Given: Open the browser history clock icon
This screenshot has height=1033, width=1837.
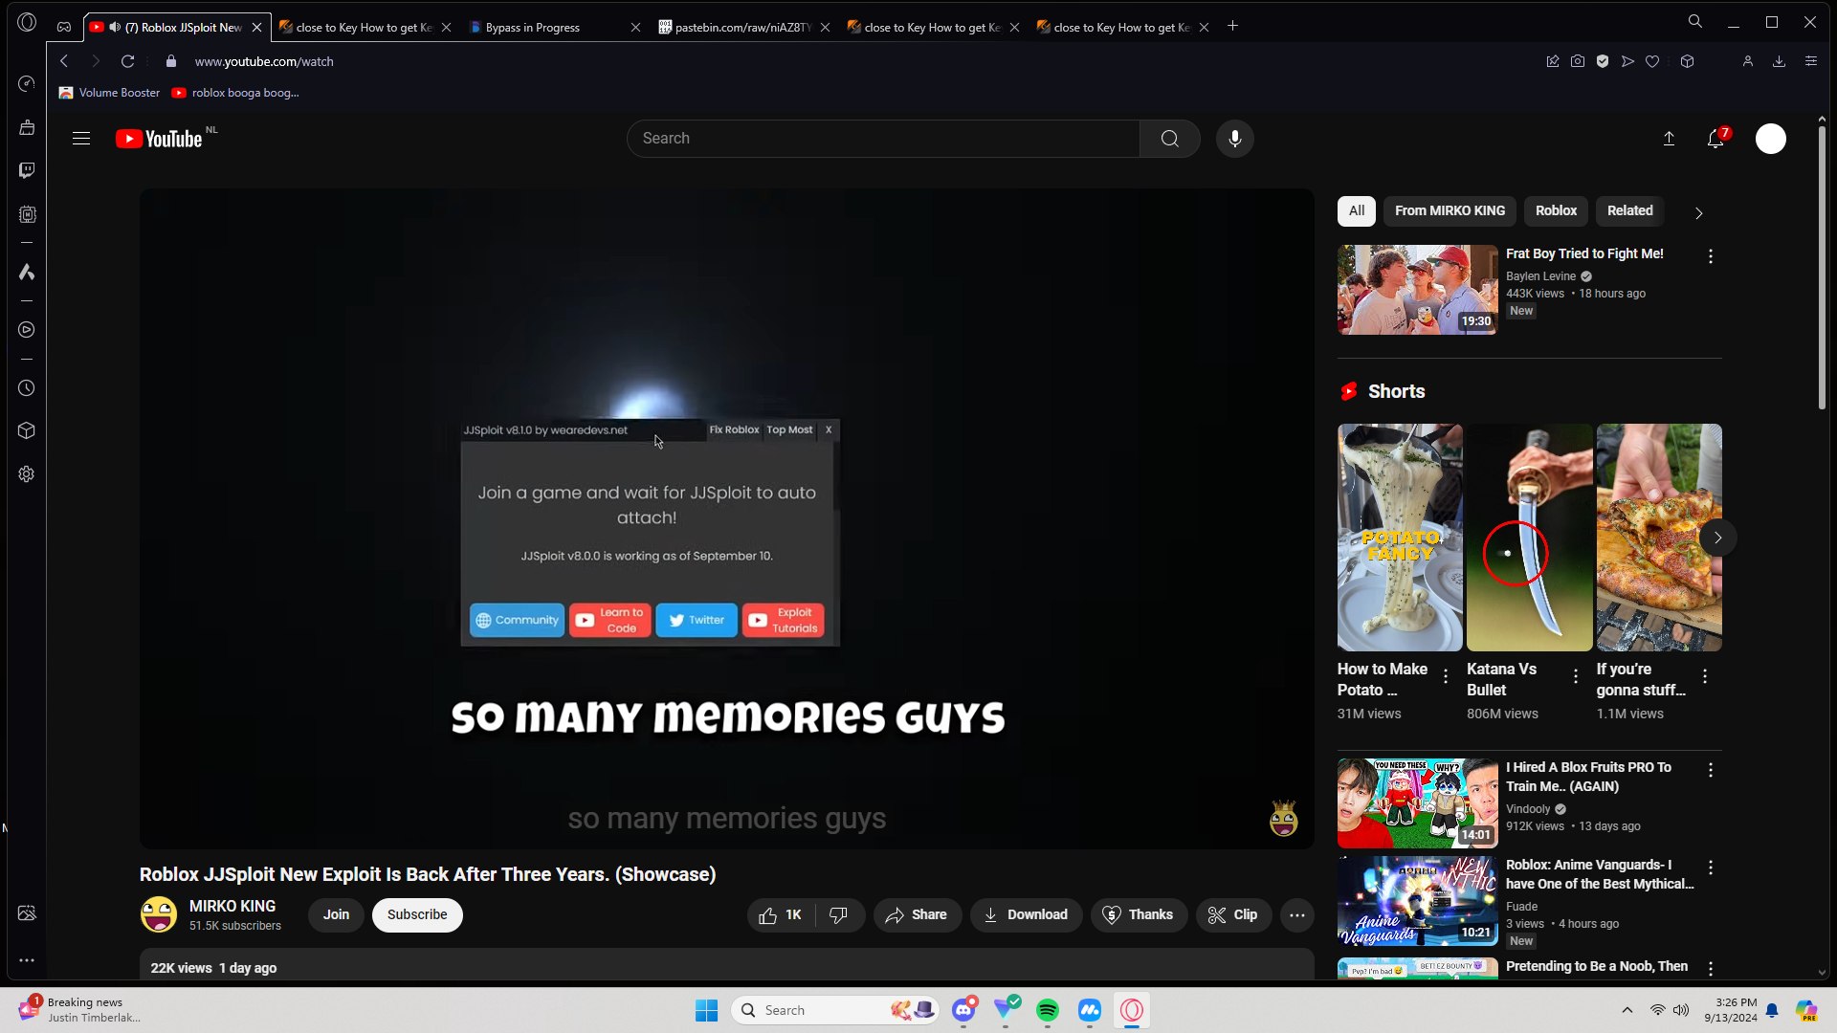Looking at the screenshot, I should pos(27,388).
